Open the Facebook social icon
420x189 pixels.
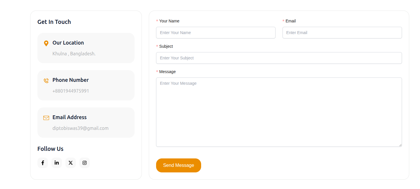click(43, 163)
